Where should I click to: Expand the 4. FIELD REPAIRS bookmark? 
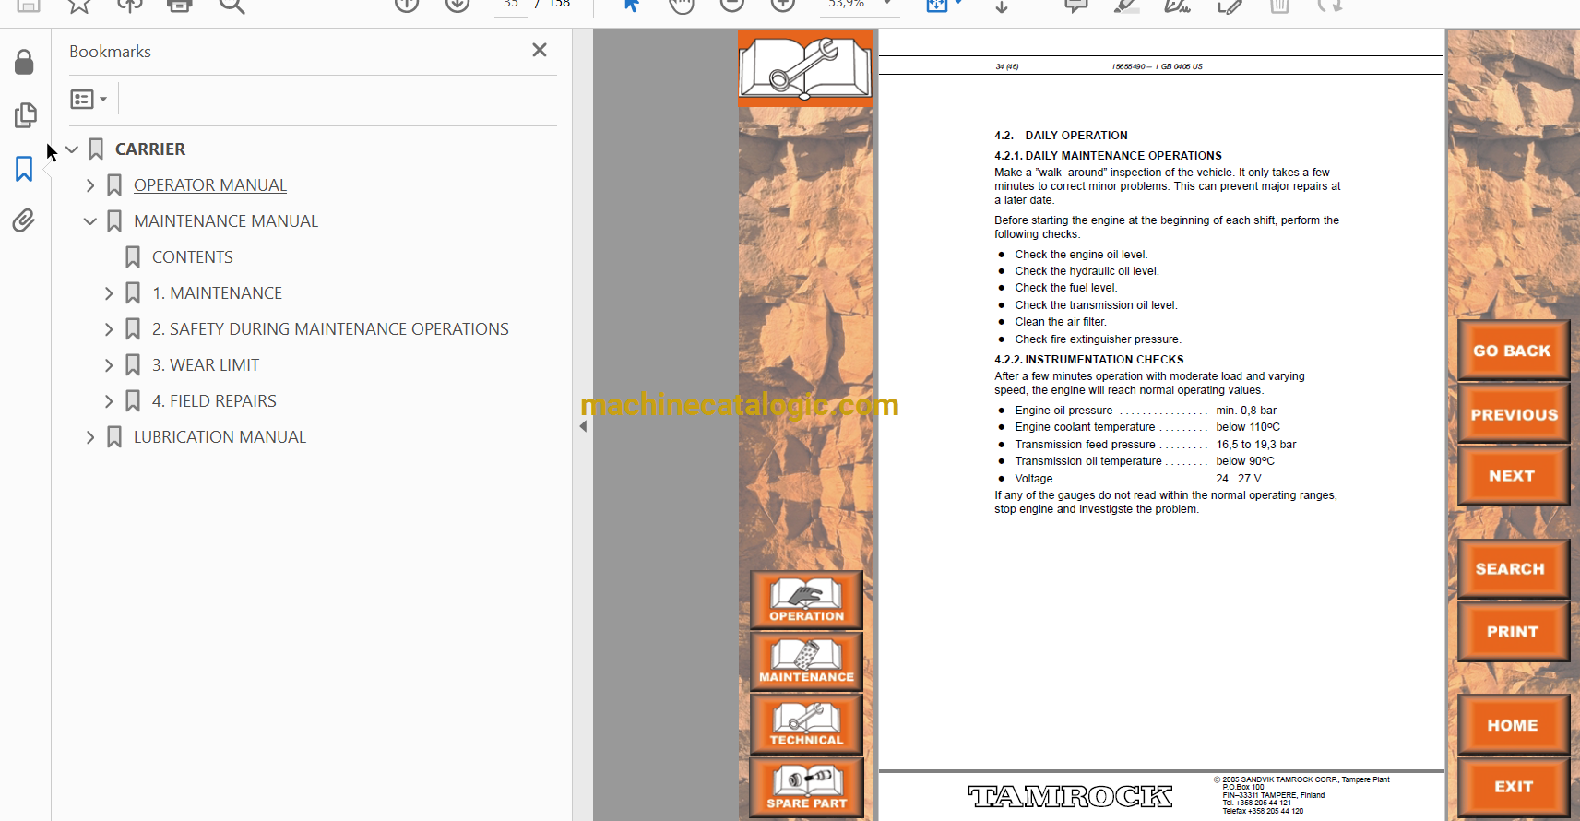(109, 401)
